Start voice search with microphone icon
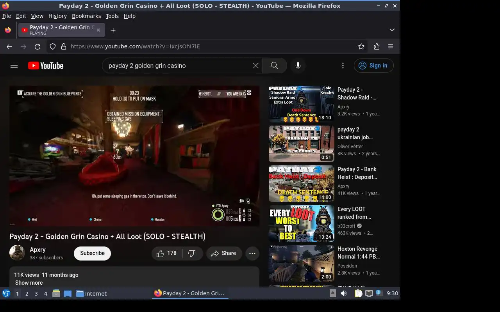Image resolution: width=500 pixels, height=312 pixels. click(298, 66)
